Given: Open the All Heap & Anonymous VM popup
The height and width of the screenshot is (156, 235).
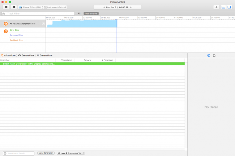Looking at the screenshot, I should click(x=71, y=153).
